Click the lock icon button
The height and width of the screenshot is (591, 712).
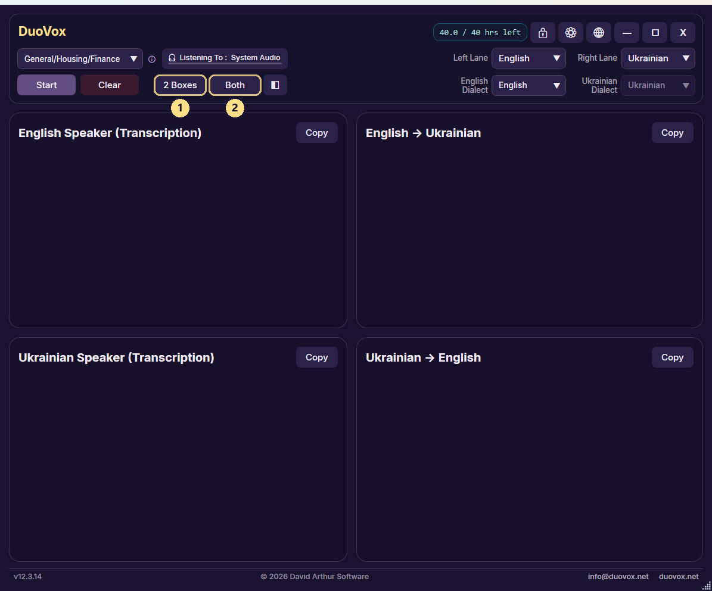(543, 33)
